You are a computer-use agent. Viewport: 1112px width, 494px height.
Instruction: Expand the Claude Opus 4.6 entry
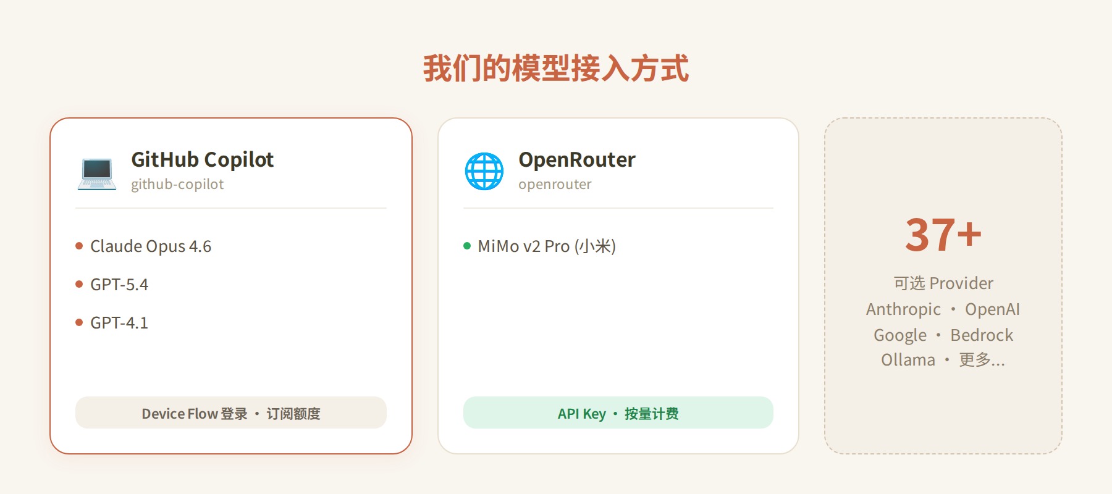[150, 246]
